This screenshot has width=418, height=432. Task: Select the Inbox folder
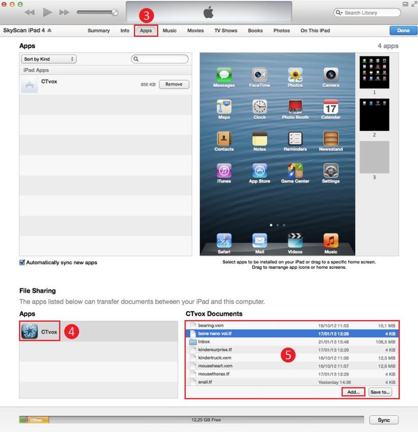click(292, 342)
